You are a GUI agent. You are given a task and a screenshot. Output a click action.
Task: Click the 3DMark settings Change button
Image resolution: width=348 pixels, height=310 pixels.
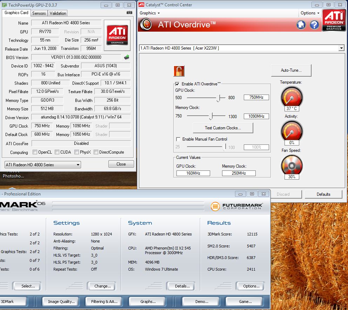coord(101,286)
